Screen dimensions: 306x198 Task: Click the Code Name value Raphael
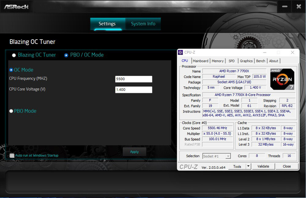(219, 77)
